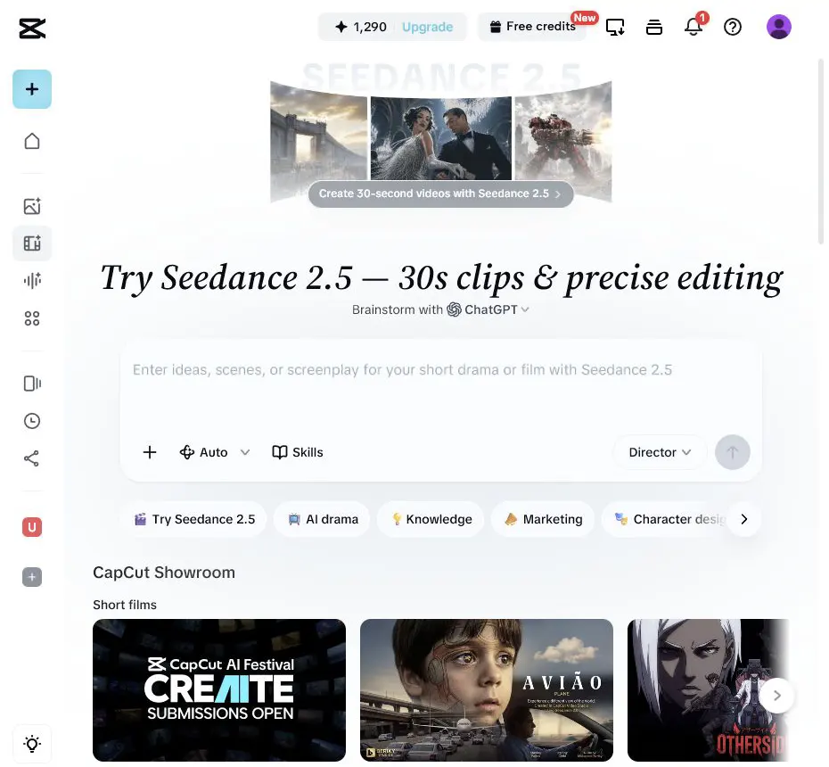Click the Free credits button
This screenshot has width=829, height=767.
click(532, 27)
